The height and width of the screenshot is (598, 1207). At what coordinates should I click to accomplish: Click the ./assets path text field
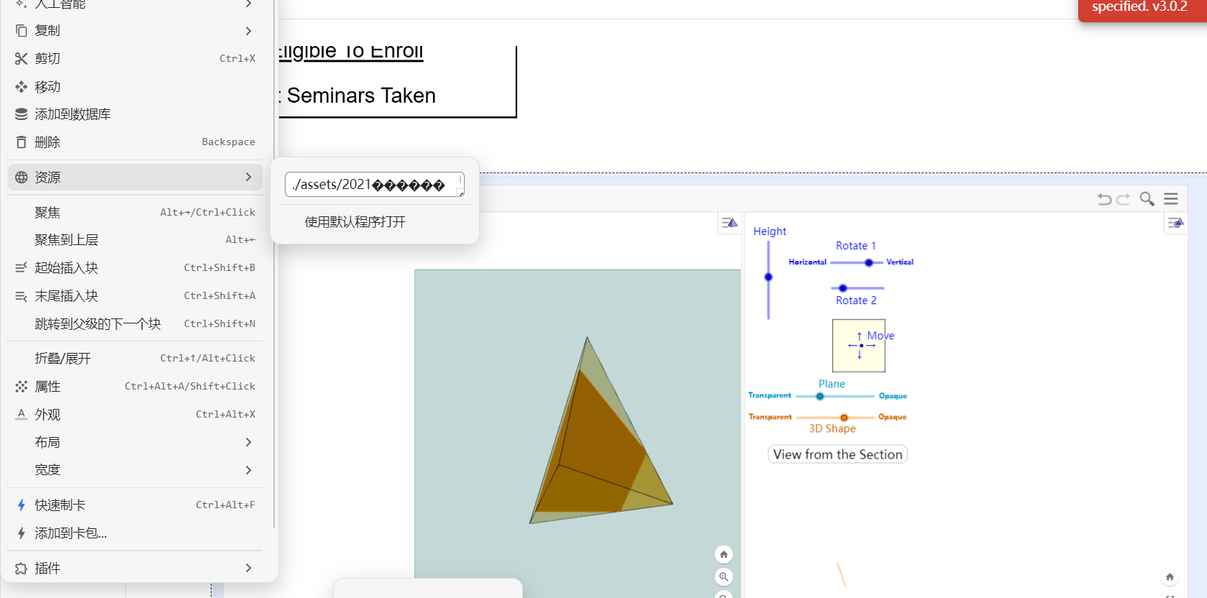click(370, 185)
